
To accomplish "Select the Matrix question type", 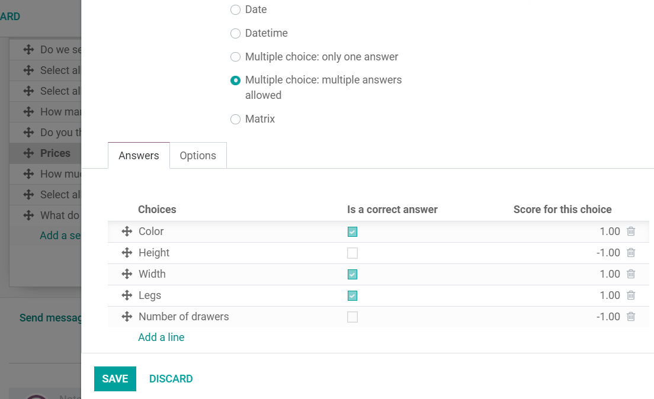I will click(x=235, y=120).
